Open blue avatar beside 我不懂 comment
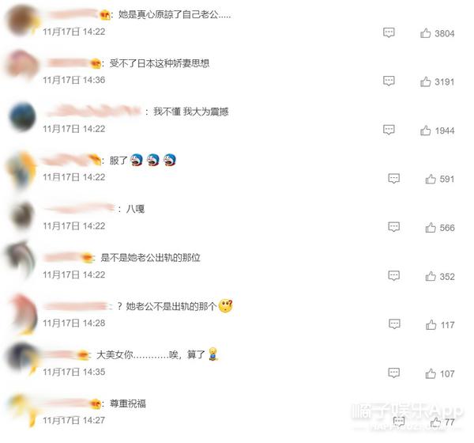 click(x=23, y=117)
